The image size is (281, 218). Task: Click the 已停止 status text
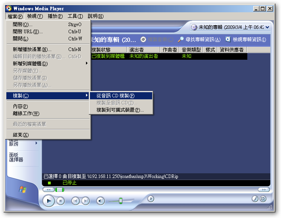tap(69, 183)
